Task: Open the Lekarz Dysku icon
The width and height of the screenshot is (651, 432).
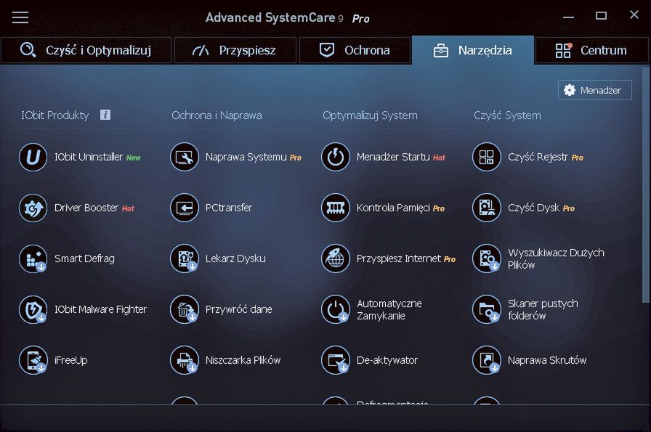Action: pos(185,258)
